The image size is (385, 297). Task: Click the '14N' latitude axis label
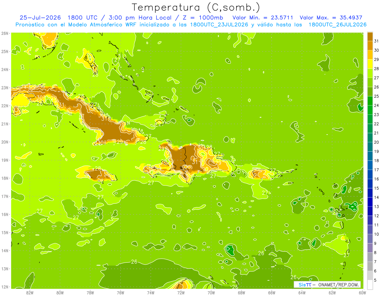point(5,251)
